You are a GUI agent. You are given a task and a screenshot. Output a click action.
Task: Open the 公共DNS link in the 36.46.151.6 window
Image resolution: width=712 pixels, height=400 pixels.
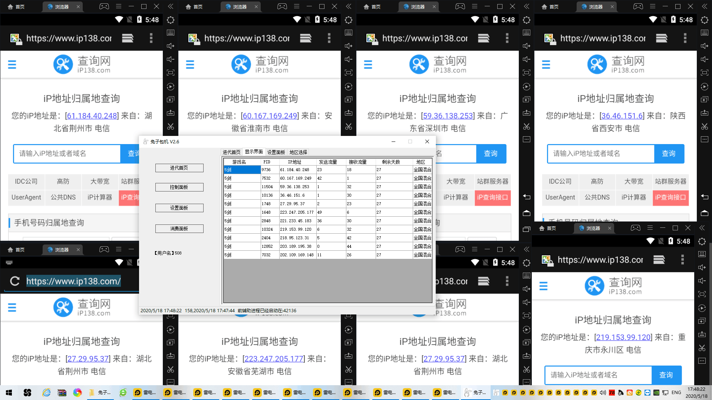[x=597, y=197]
